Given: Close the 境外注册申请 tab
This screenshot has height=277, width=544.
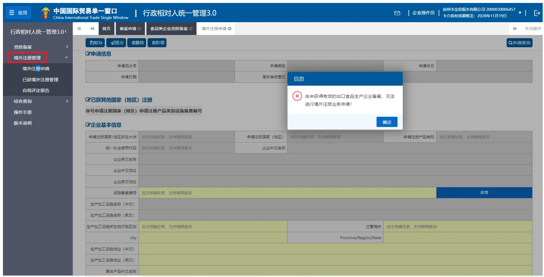Looking at the screenshot, I should [230, 29].
